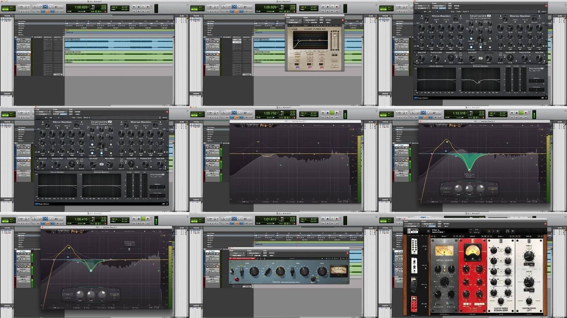Click Compare in the Pultec plugin header

[x=257, y=256]
